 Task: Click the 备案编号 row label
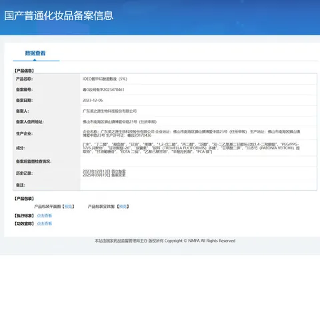point(24,89)
